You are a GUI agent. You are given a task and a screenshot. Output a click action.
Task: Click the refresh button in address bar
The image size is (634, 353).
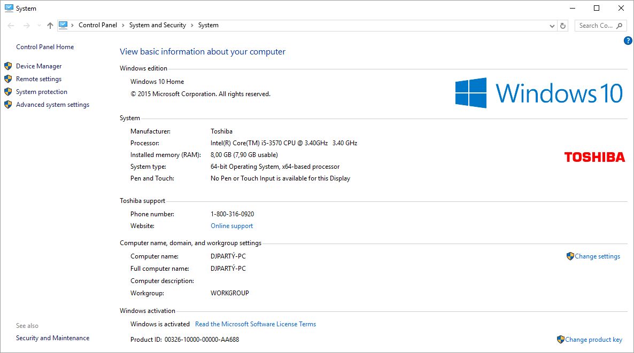click(562, 26)
